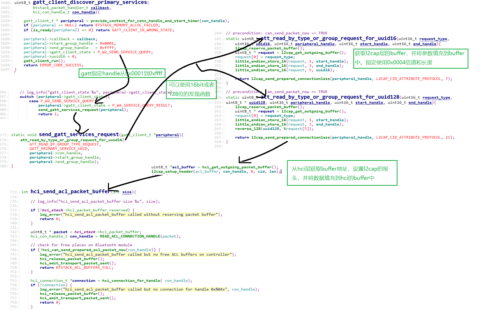Image resolution: width=481 pixels, height=310 pixels.
Task: Click hci_get_outgoing_packet_buffer call
Action: pyautogui.click(x=237, y=167)
